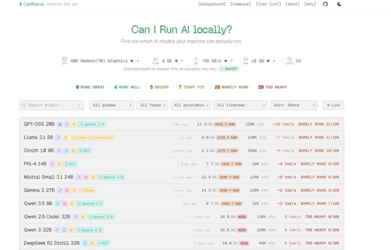391x250 pixels.
Task: Open the GPU AMD Radeon Graphics dropdown
Action: [105, 61]
